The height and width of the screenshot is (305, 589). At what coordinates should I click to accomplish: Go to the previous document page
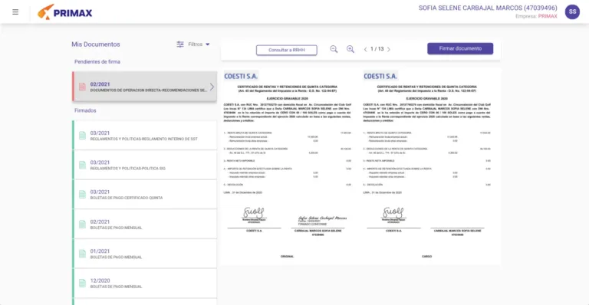click(365, 50)
